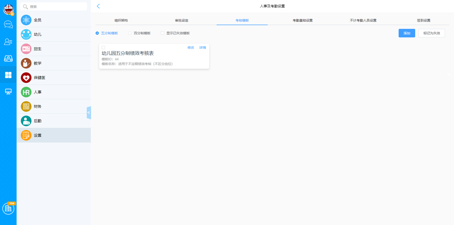Click the 详情 link on template card
454x225 pixels.
pos(202,48)
